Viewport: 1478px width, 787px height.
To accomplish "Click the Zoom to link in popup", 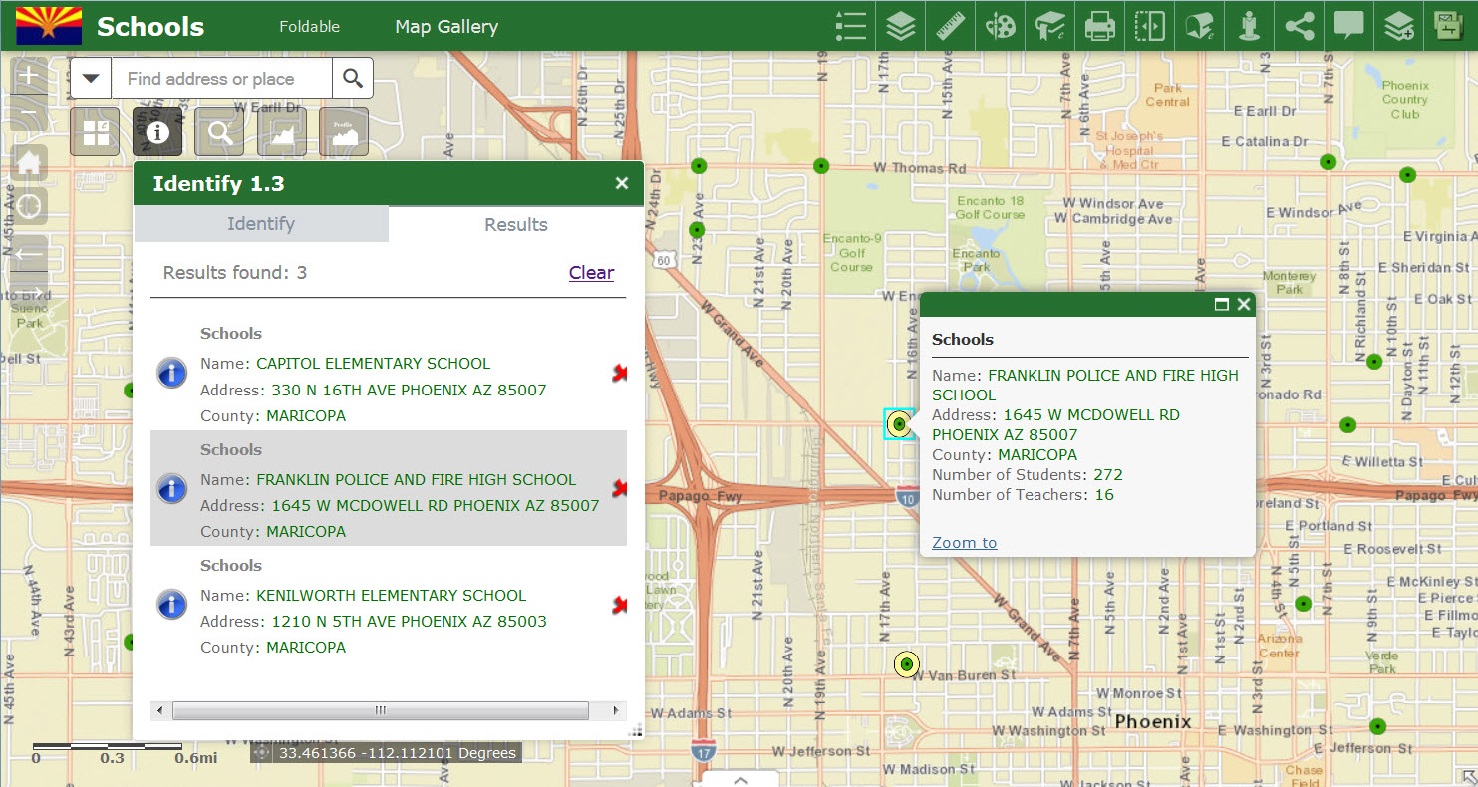I will (x=964, y=543).
